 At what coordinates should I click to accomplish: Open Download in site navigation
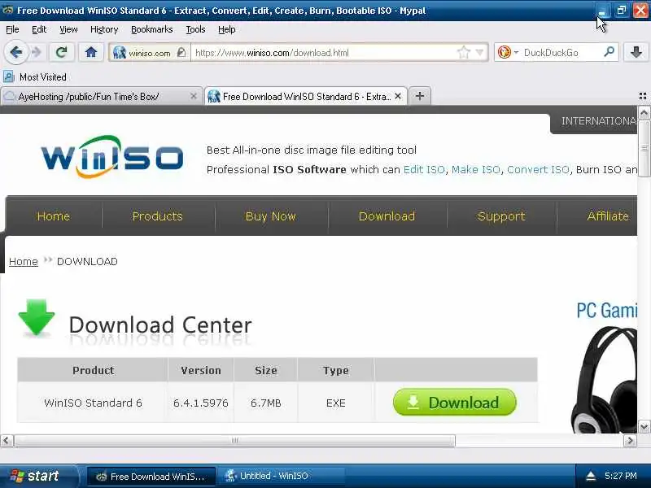tap(387, 216)
